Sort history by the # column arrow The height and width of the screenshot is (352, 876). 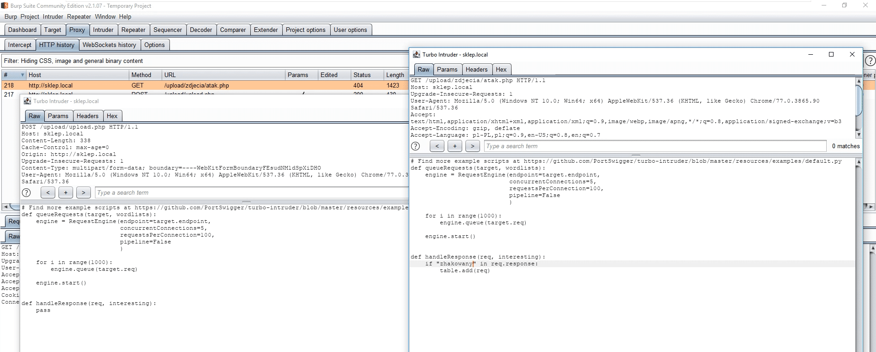click(x=22, y=75)
